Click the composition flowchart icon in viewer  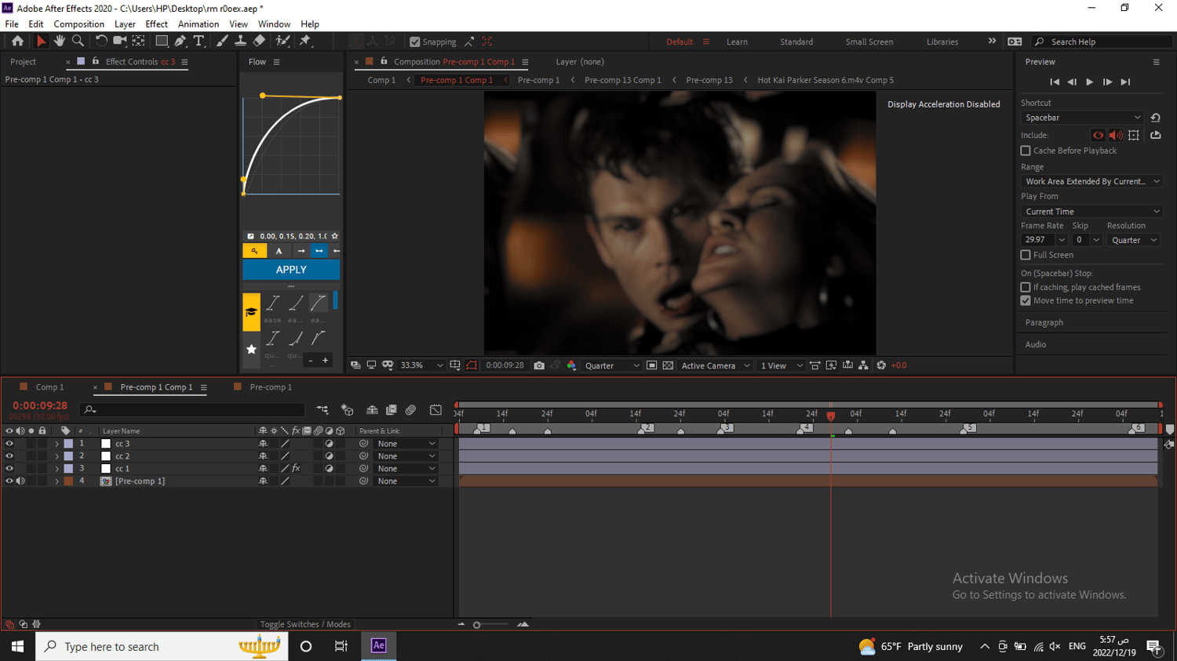[863, 365]
